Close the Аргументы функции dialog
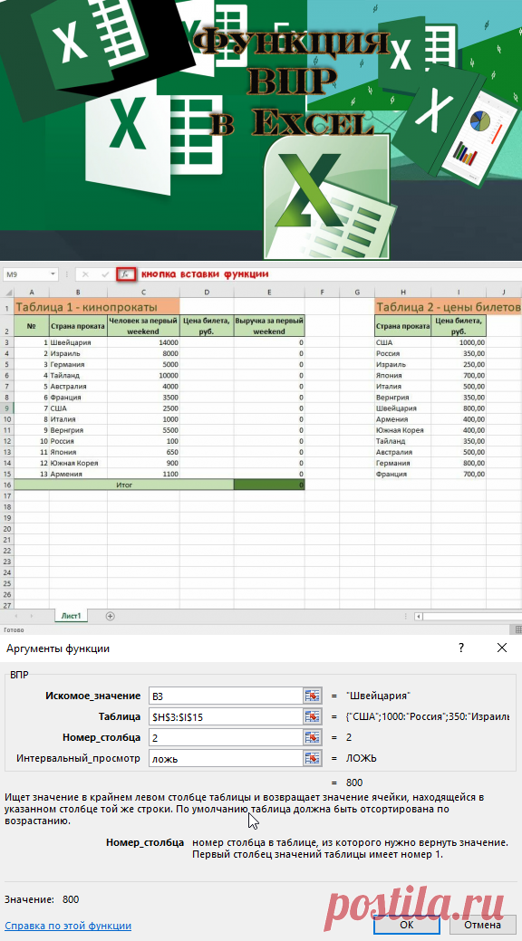522x941 pixels. [x=502, y=648]
